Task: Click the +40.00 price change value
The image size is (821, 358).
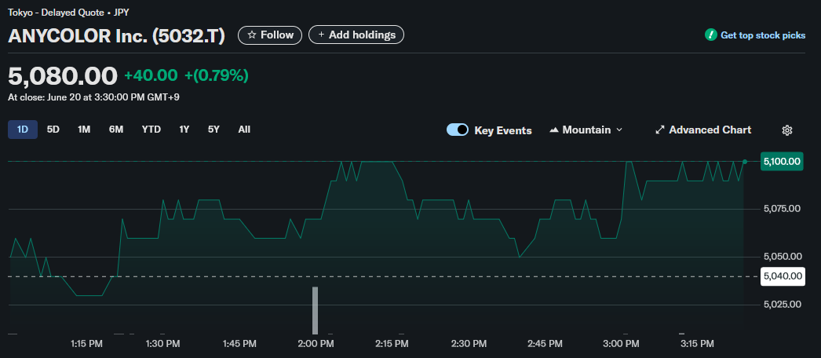Action: click(151, 75)
